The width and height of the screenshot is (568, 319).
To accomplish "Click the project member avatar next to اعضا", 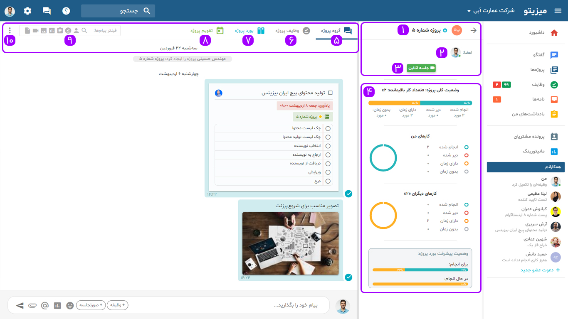I will pos(456,53).
